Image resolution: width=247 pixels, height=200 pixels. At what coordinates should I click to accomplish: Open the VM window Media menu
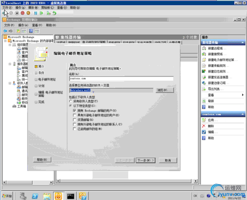click(33, 7)
